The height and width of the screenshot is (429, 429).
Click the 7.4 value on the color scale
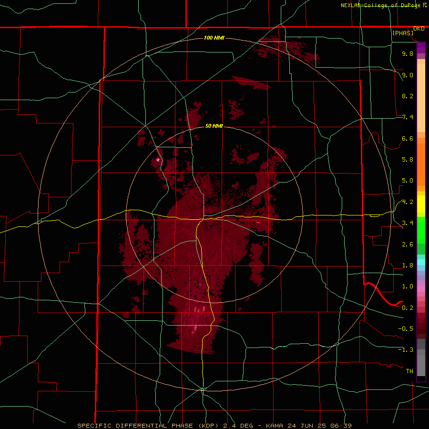pos(408,117)
